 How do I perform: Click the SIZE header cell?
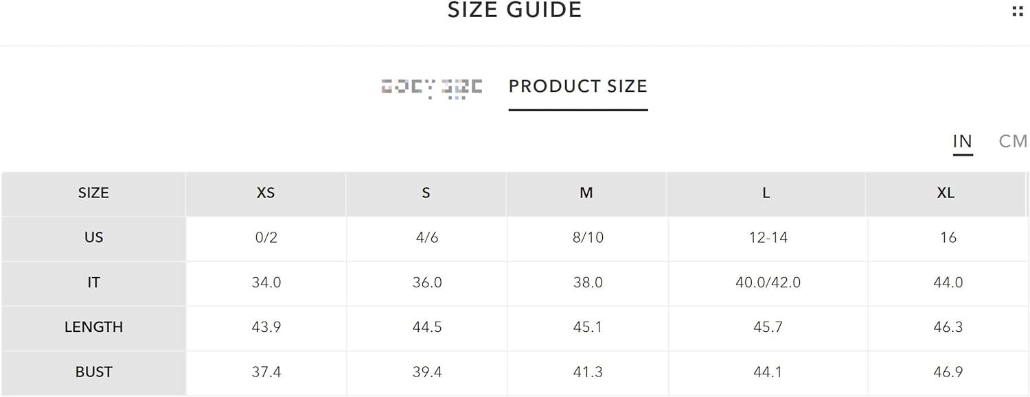pos(93,193)
